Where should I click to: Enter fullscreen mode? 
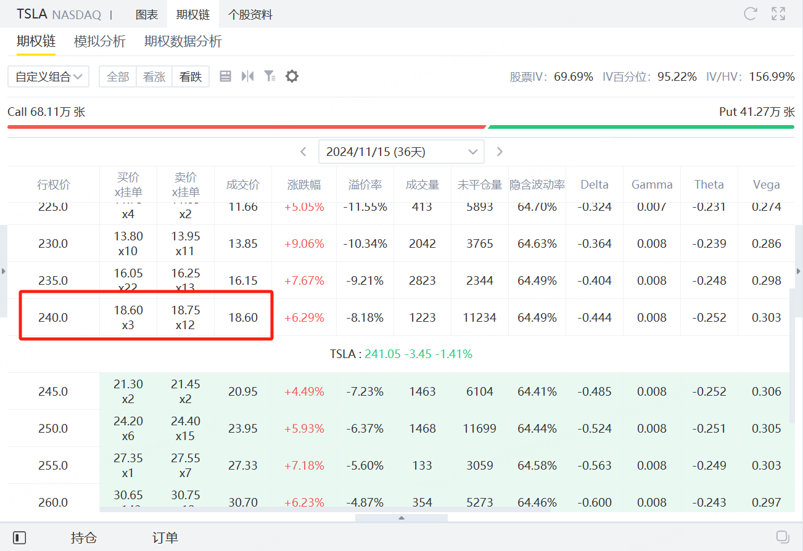pyautogui.click(x=778, y=14)
